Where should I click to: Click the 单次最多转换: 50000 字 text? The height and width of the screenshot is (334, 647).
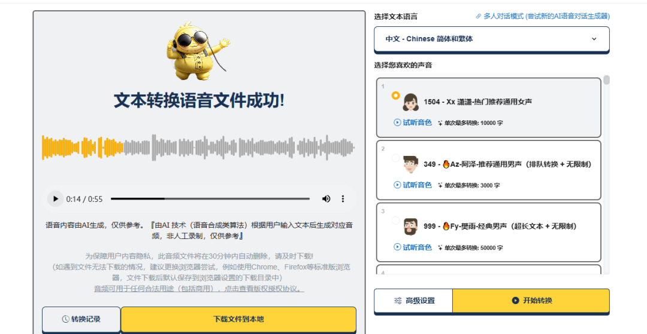pos(473,248)
